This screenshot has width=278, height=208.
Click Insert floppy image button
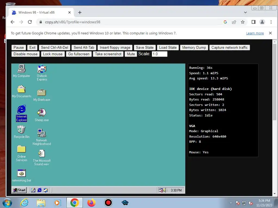tap(115, 48)
